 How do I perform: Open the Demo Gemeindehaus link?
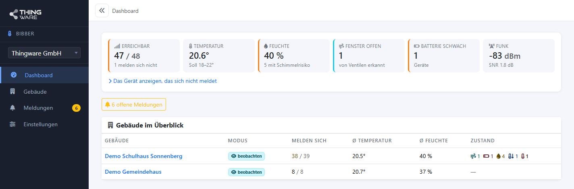click(x=133, y=172)
